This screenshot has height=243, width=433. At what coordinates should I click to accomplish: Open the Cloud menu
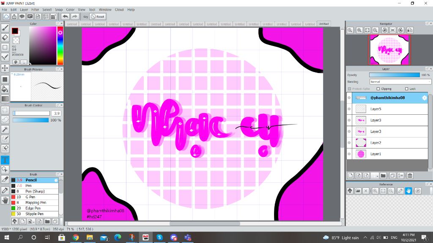119,10
